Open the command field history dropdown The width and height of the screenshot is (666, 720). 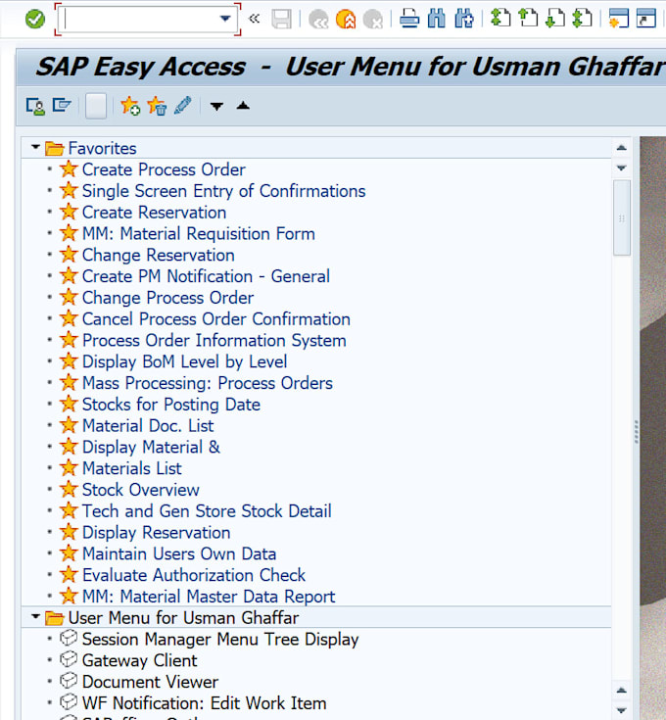[x=225, y=19]
